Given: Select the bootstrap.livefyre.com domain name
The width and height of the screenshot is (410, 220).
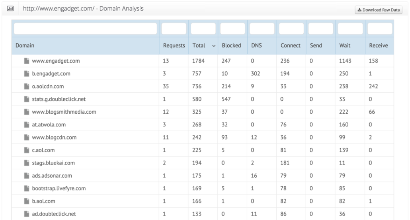Looking at the screenshot, I should coord(59,189).
